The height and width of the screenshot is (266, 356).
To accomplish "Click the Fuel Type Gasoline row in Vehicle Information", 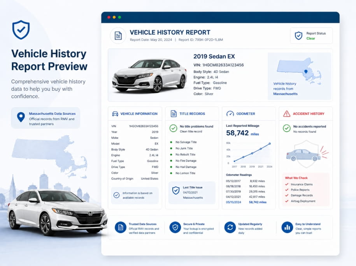I will click(x=135, y=161).
